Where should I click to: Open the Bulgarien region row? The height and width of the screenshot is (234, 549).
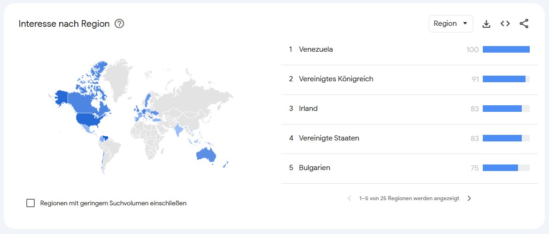coord(314,168)
